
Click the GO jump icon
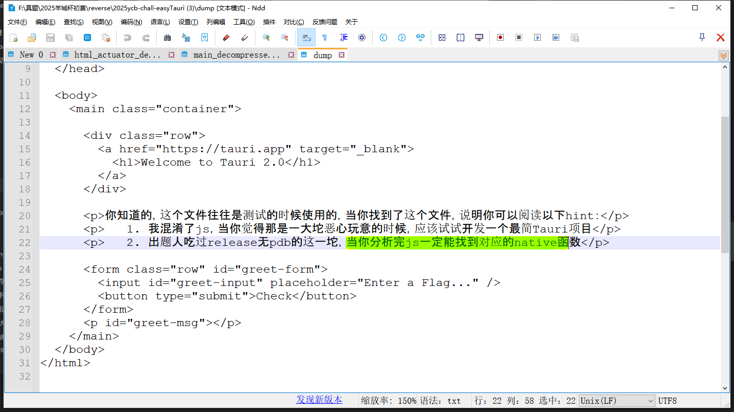(420, 38)
